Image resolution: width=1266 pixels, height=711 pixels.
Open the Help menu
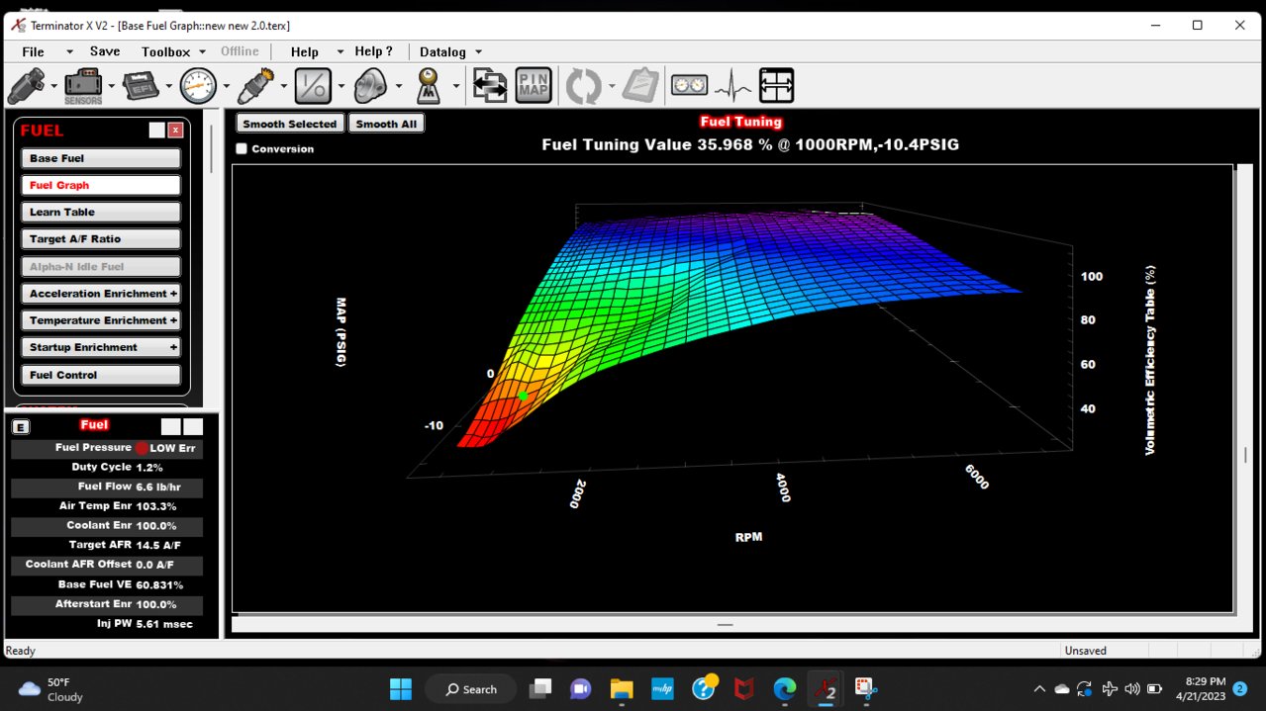(x=305, y=51)
